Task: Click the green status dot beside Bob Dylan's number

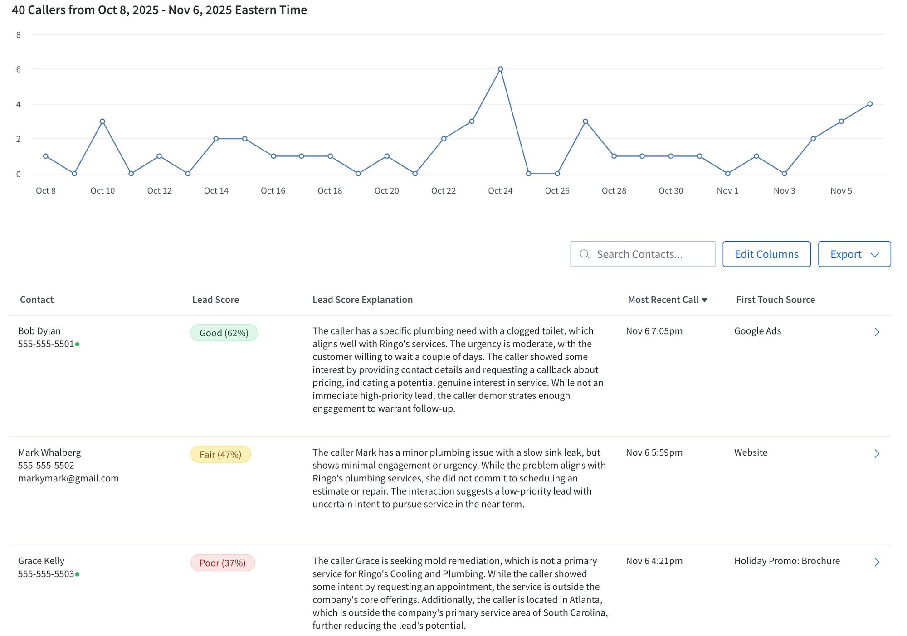Action: (78, 345)
